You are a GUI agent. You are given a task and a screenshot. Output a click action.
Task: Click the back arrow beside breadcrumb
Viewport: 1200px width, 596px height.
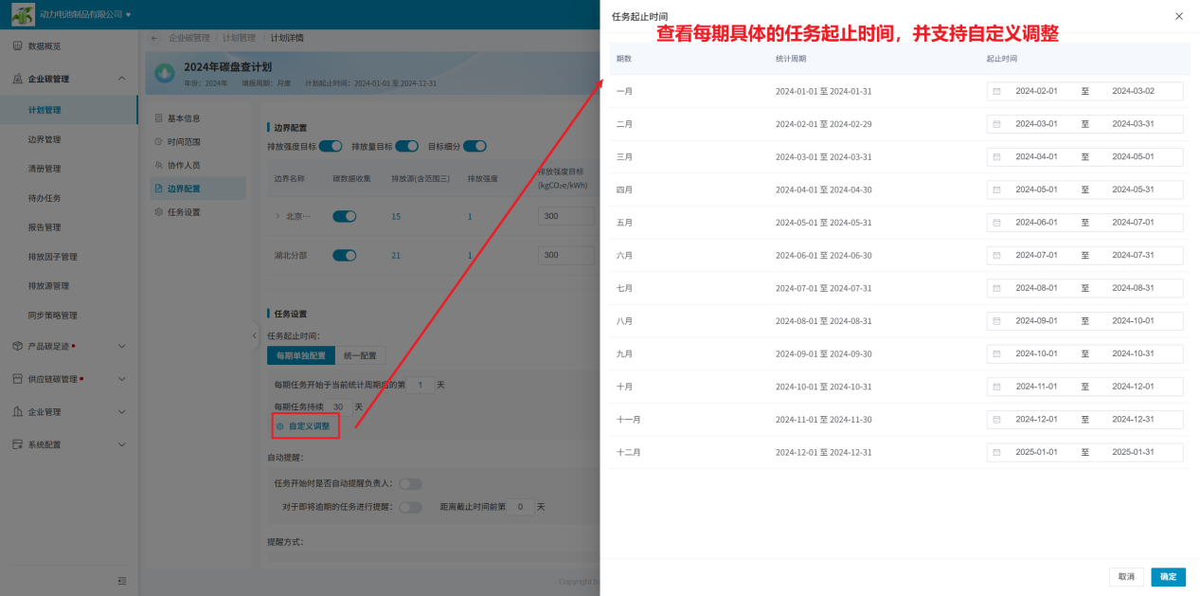pyautogui.click(x=155, y=38)
